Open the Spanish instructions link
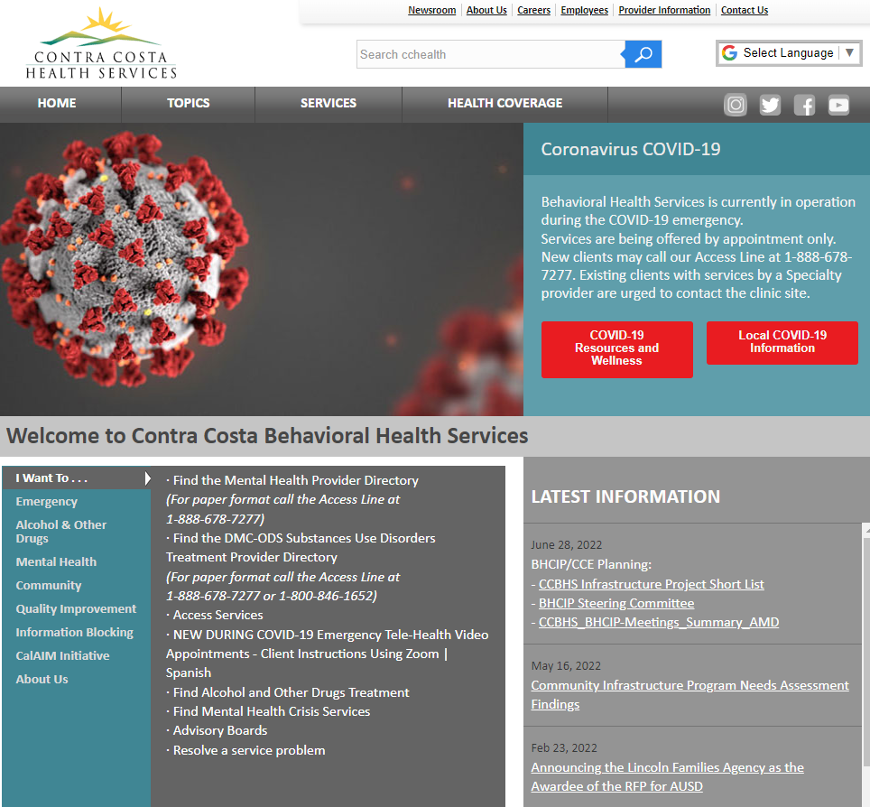 coord(189,672)
